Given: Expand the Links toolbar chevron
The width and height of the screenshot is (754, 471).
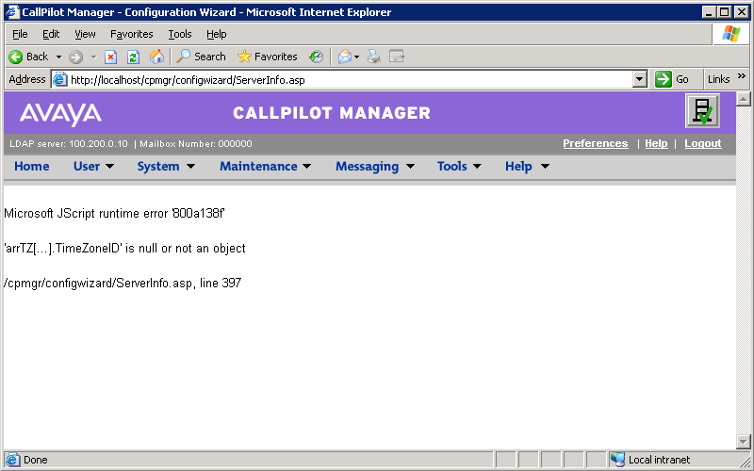Looking at the screenshot, I should (x=741, y=76).
